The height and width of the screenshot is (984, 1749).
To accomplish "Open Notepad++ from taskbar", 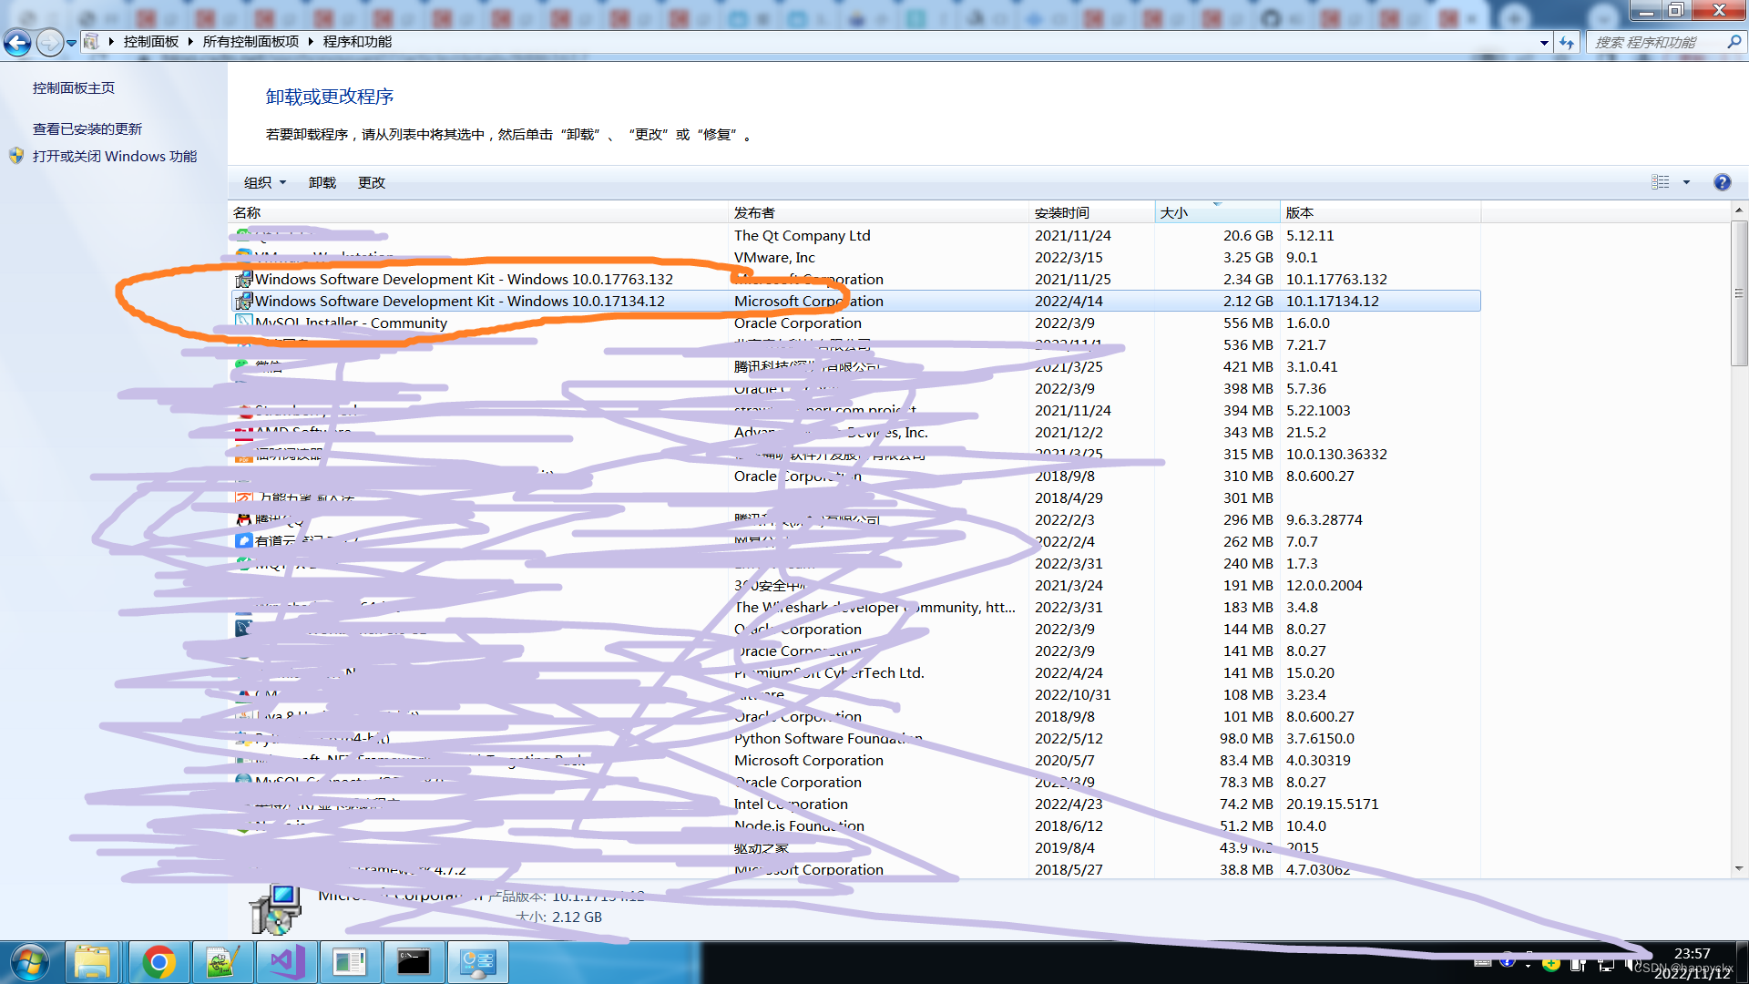I will (x=222, y=962).
